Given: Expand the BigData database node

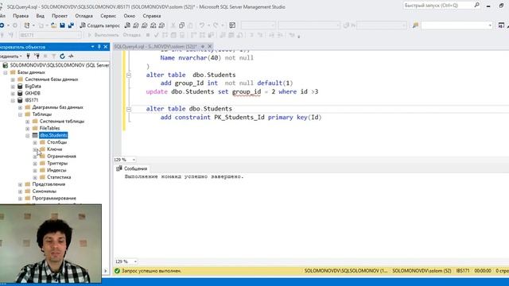Looking at the screenshot, I should [13, 87].
